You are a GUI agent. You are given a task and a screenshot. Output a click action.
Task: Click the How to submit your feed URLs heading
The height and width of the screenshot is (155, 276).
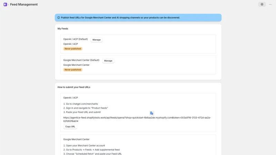(x=74, y=87)
